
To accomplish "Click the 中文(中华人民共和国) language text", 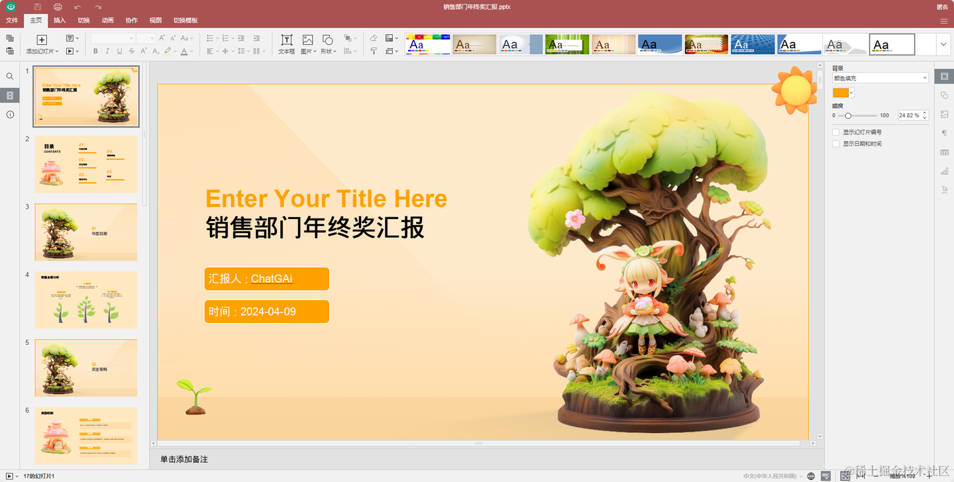I will pos(769,476).
